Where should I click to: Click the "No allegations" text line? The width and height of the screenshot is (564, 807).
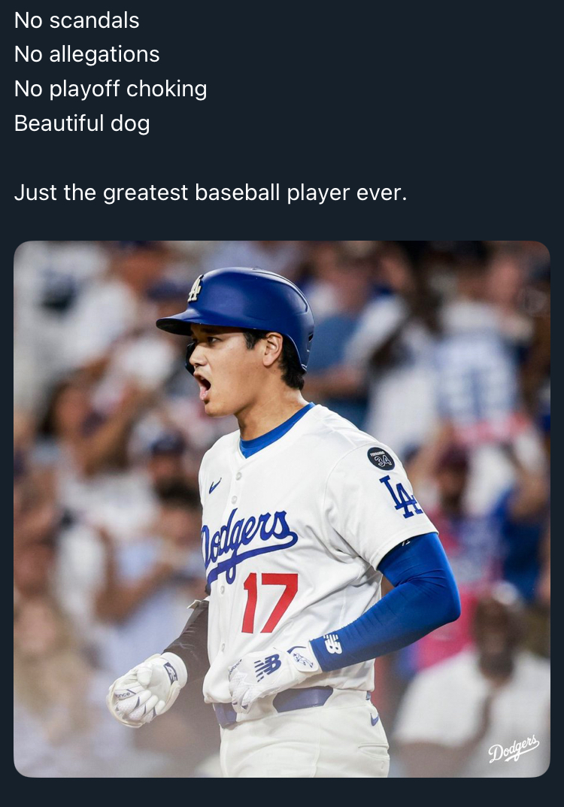coord(86,54)
